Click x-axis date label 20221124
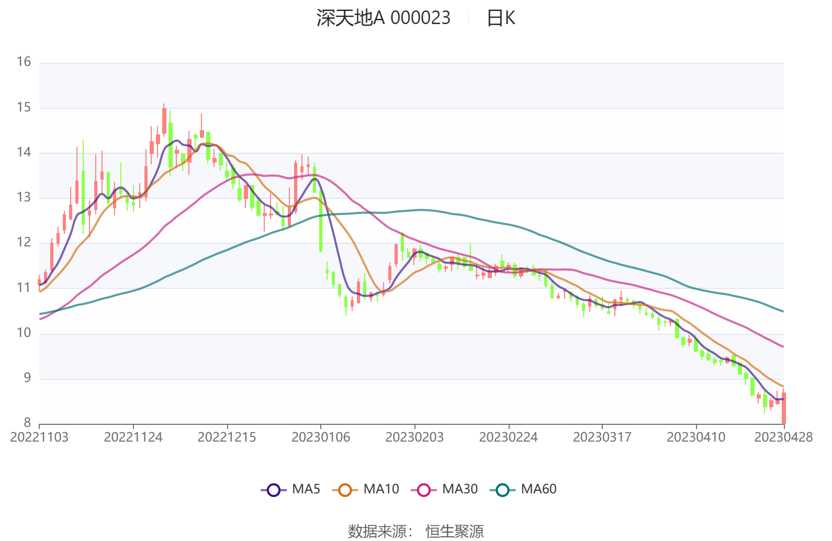The height and width of the screenshot is (541, 832). [x=133, y=437]
